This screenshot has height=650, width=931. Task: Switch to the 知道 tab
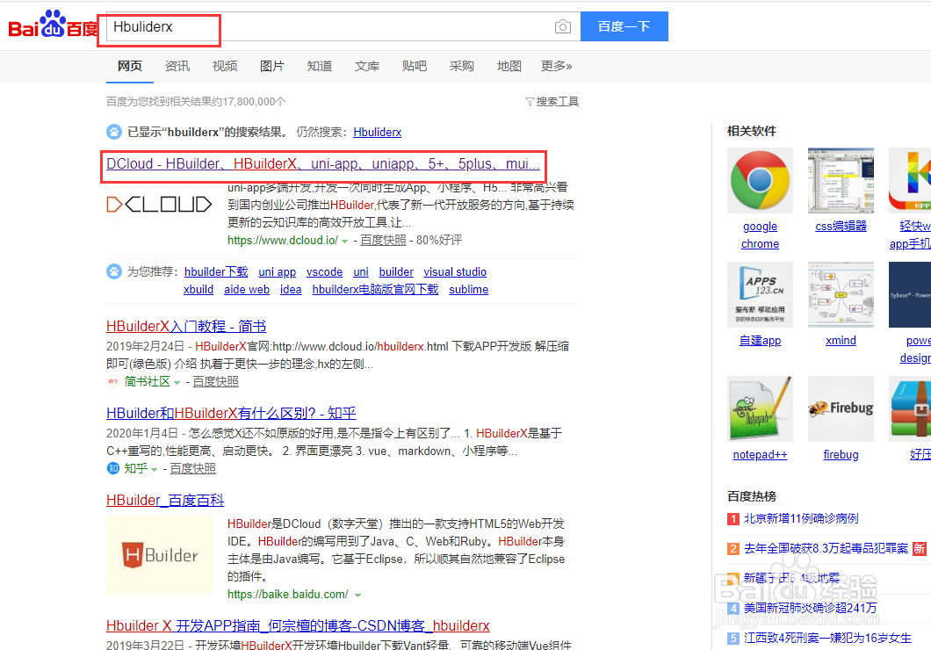tap(320, 66)
